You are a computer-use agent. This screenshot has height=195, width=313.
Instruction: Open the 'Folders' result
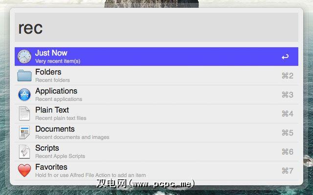point(156,76)
